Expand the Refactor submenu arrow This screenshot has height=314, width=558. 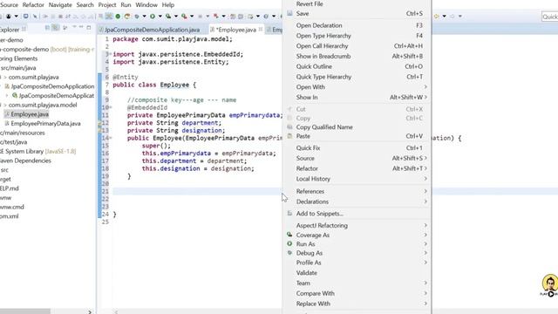coord(425,168)
